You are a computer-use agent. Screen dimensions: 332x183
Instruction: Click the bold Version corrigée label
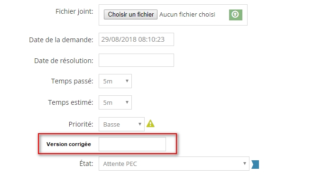pos(69,144)
